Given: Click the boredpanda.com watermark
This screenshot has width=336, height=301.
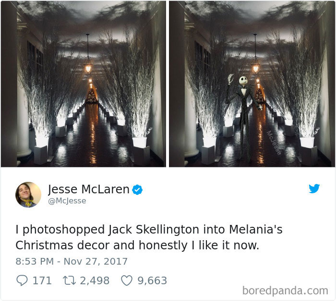Looking at the screenshot, I should 285,291.
